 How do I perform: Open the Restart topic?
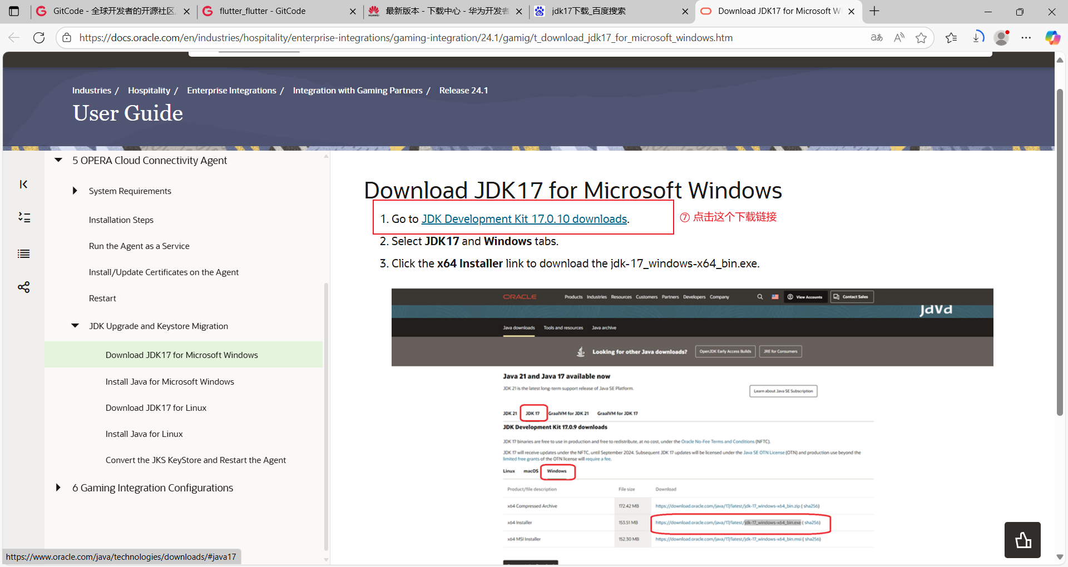pyautogui.click(x=102, y=299)
